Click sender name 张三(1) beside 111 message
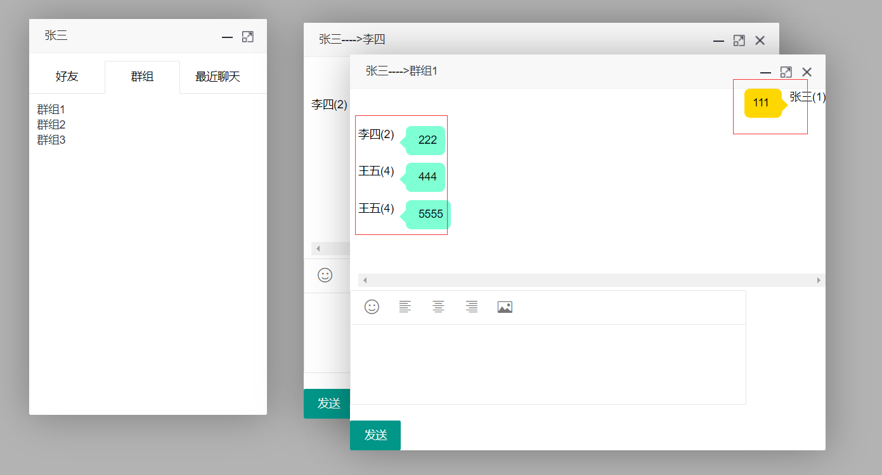Viewport: 882px width, 475px height. (807, 97)
